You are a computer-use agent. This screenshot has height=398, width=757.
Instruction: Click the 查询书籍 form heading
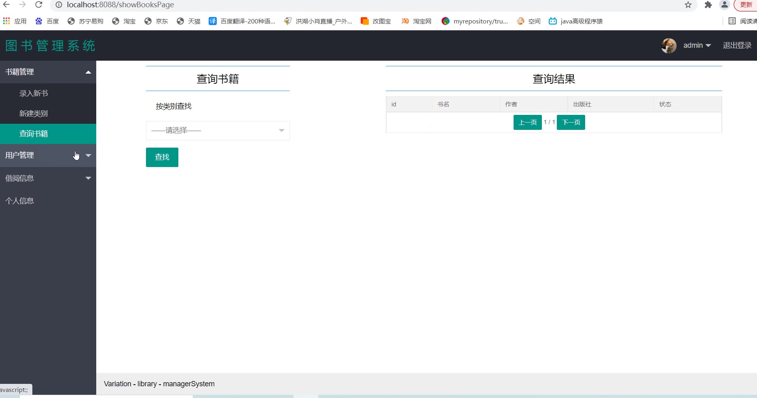pyautogui.click(x=218, y=79)
